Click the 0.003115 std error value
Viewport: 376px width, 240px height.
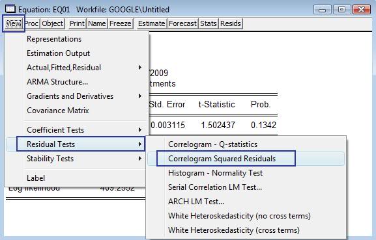(x=168, y=125)
